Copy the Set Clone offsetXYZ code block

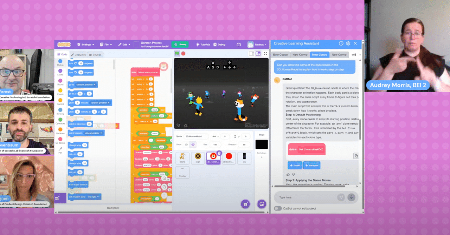click(356, 156)
